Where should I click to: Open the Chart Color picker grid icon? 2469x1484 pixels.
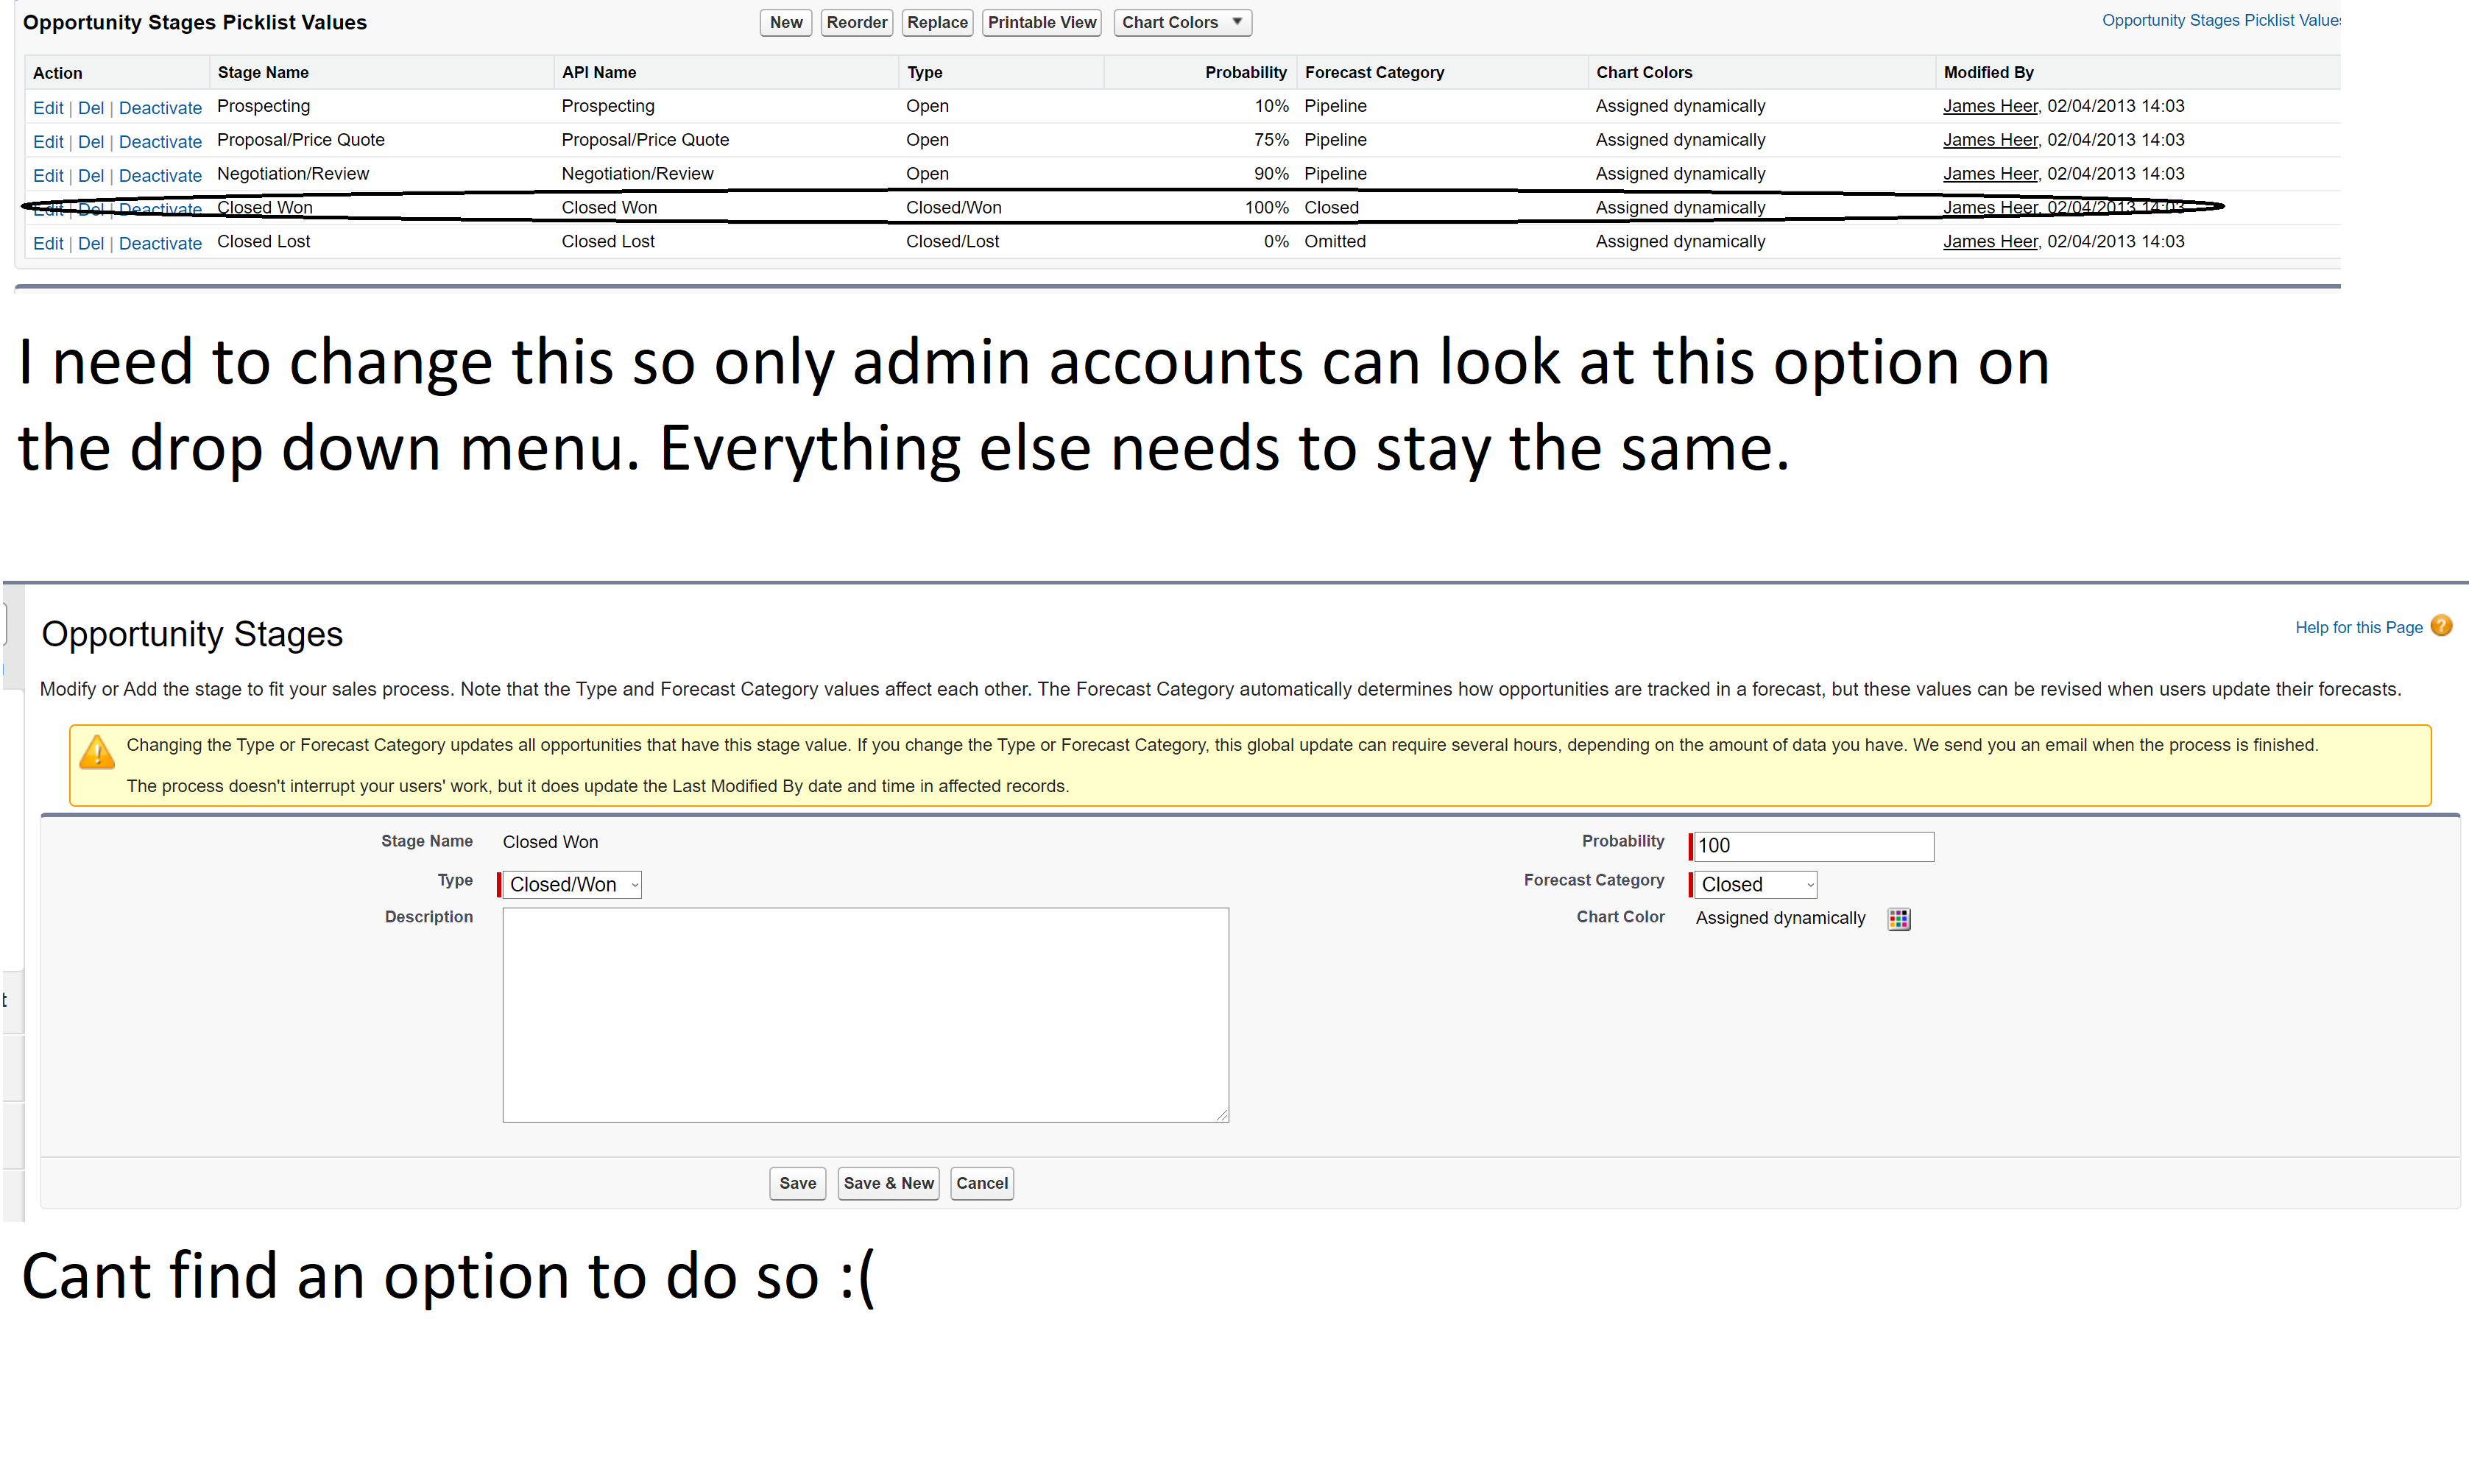(1898, 919)
